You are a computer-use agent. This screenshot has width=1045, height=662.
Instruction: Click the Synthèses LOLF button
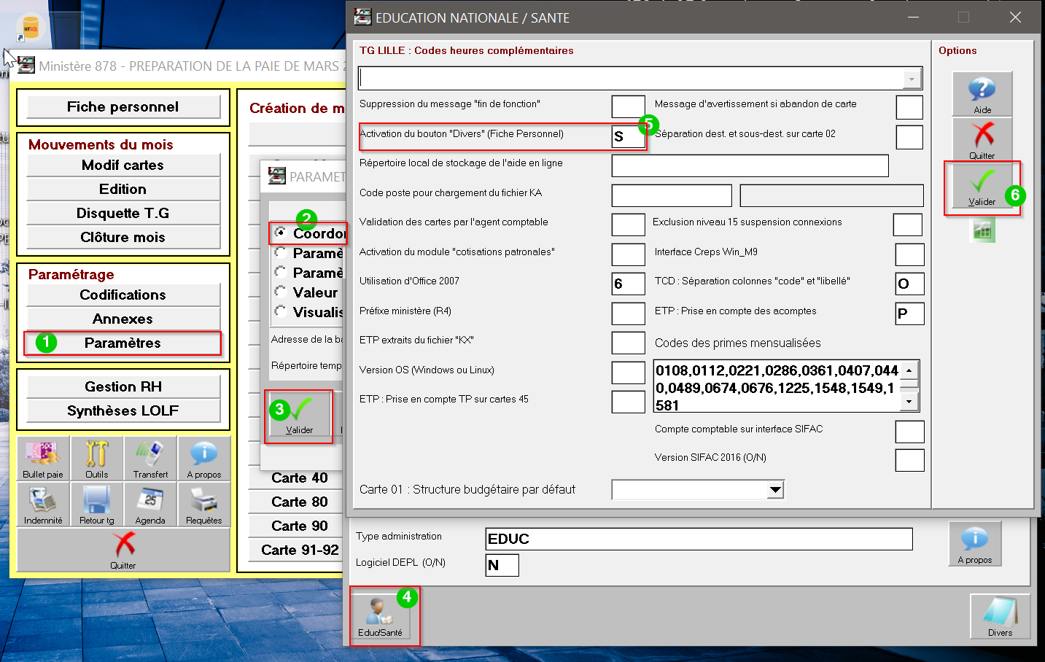123,410
